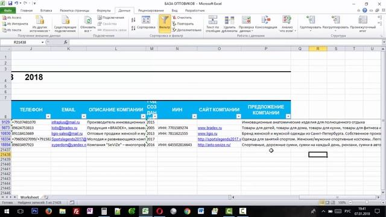386x217 pixels.
Task: Open ТЕЛЕФОН column filter dropdown
Action: point(48,116)
